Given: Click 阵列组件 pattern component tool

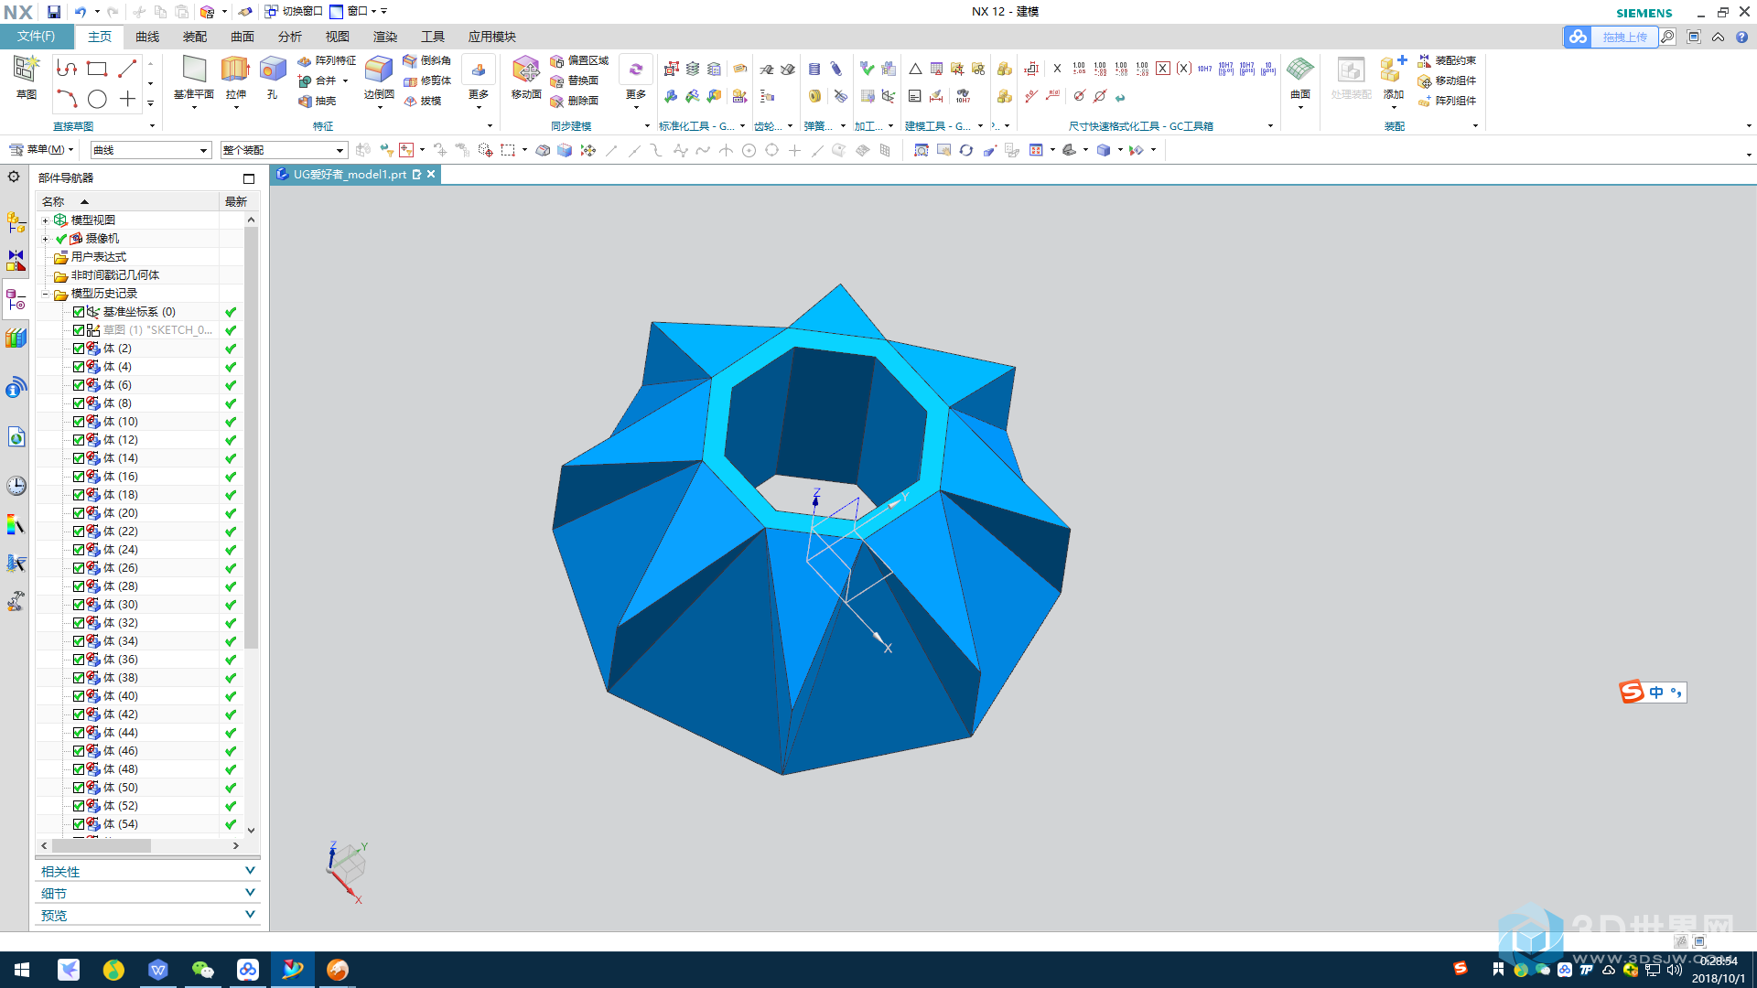Looking at the screenshot, I should pyautogui.click(x=1447, y=102).
